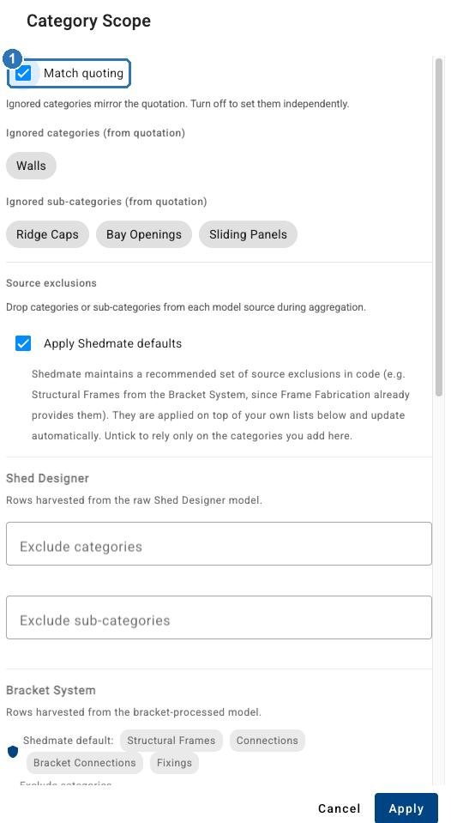Viewport: 451px width, 823px height.
Task: Click the Ignored categories (from quotation) label
Action: pos(95,133)
